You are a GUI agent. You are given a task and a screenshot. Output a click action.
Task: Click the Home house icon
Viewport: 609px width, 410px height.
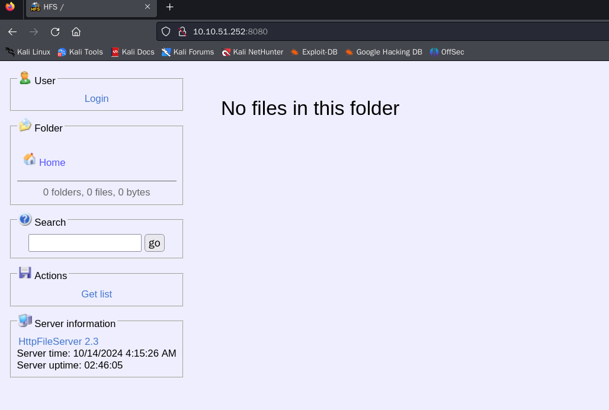tap(30, 159)
